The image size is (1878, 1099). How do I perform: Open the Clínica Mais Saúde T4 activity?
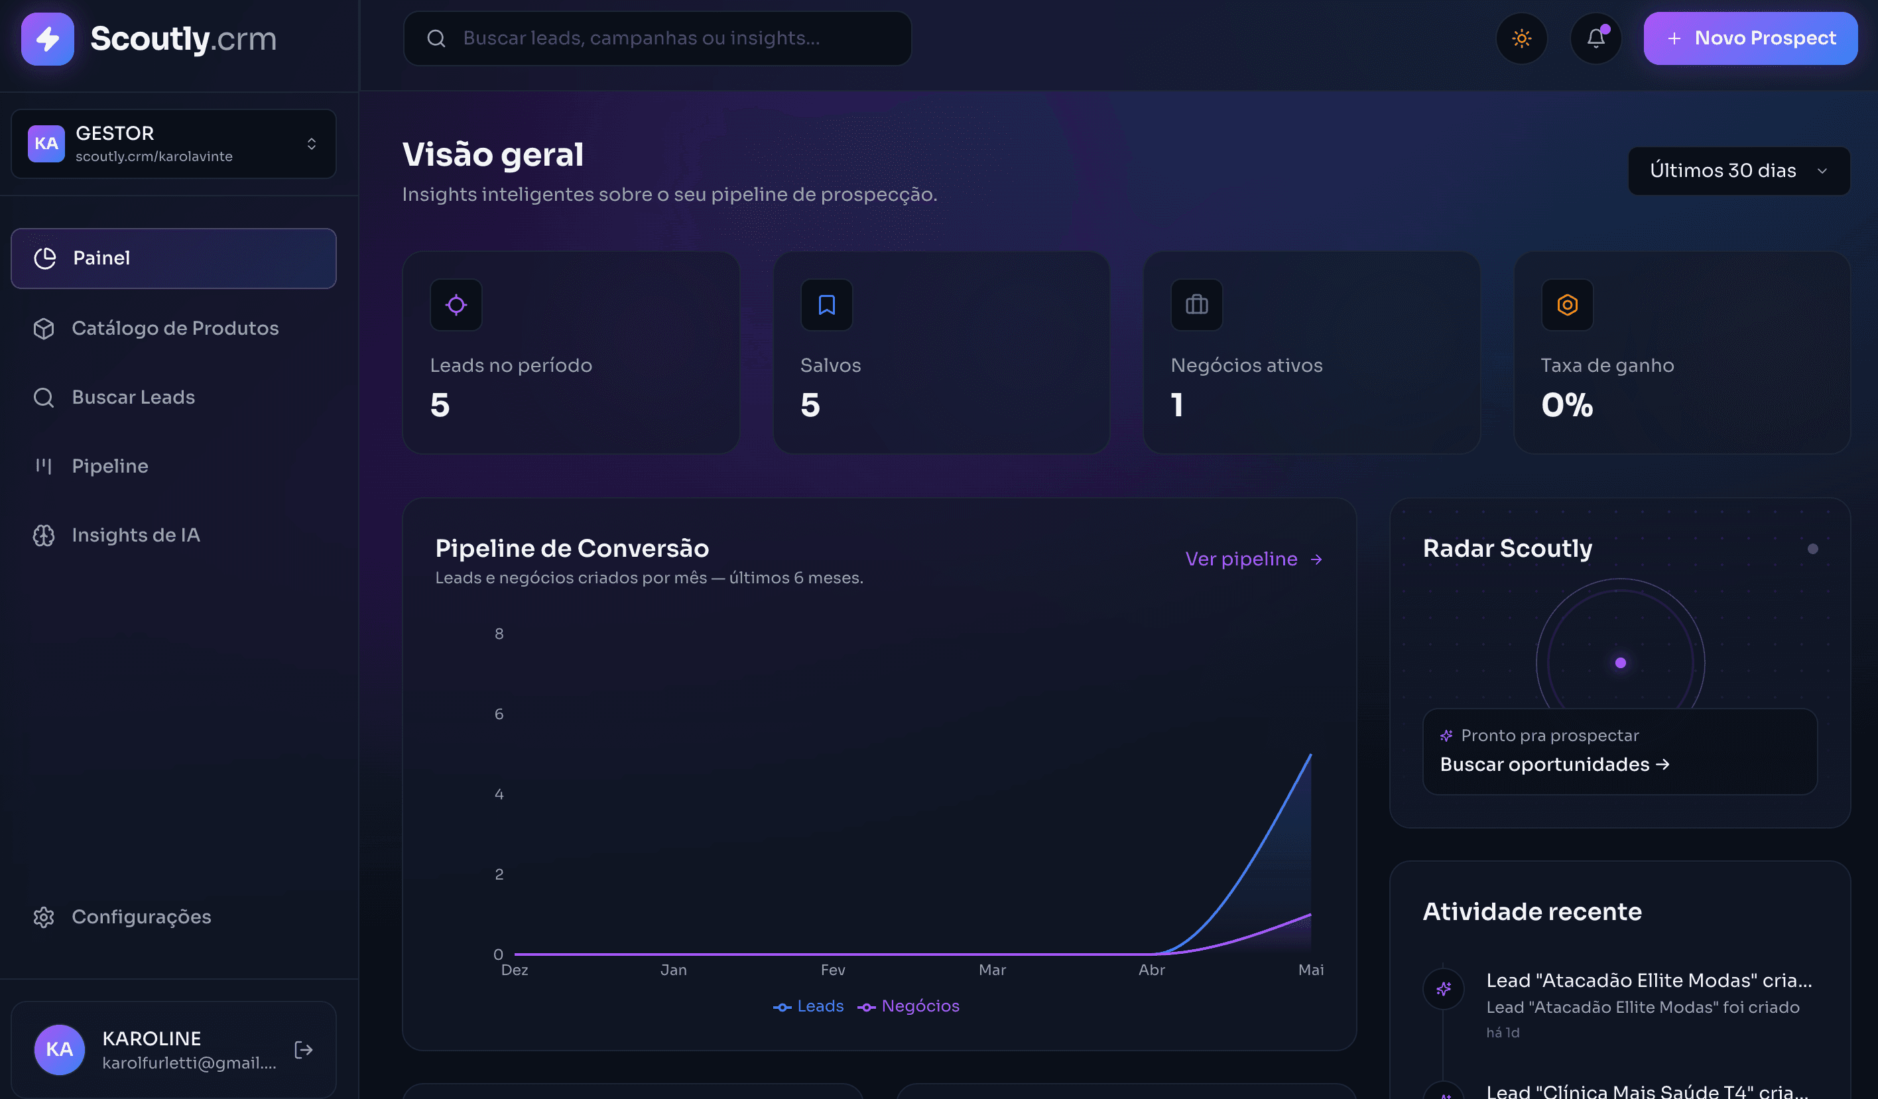(x=1647, y=1092)
